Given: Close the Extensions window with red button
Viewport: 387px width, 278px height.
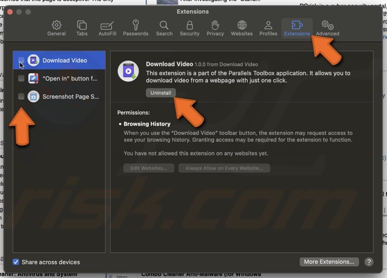Looking at the screenshot, I should (10, 12).
